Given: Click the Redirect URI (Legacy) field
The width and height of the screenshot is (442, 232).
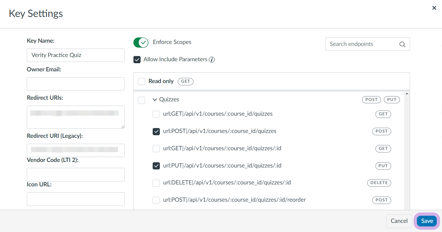Looking at the screenshot, I should pos(76,150).
